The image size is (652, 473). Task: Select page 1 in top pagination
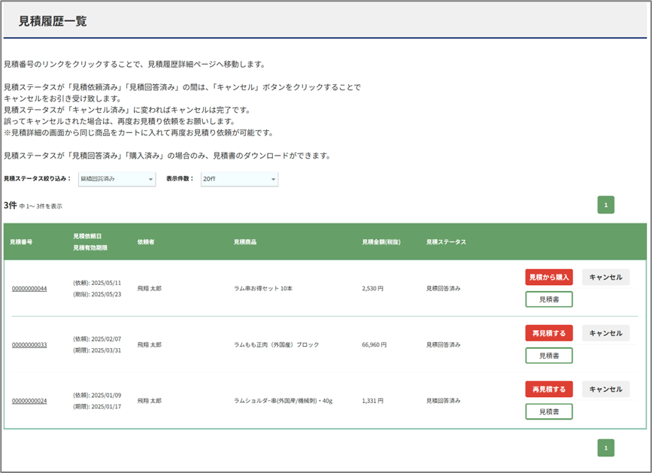pos(606,205)
